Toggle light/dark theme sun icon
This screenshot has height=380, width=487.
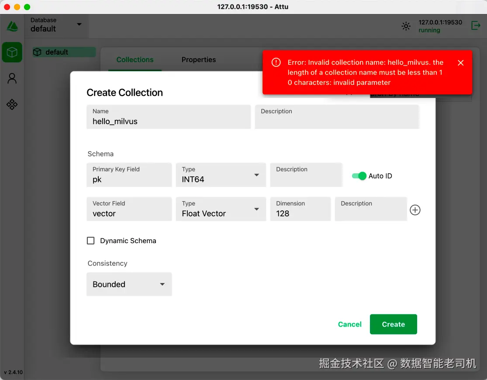pyautogui.click(x=406, y=26)
